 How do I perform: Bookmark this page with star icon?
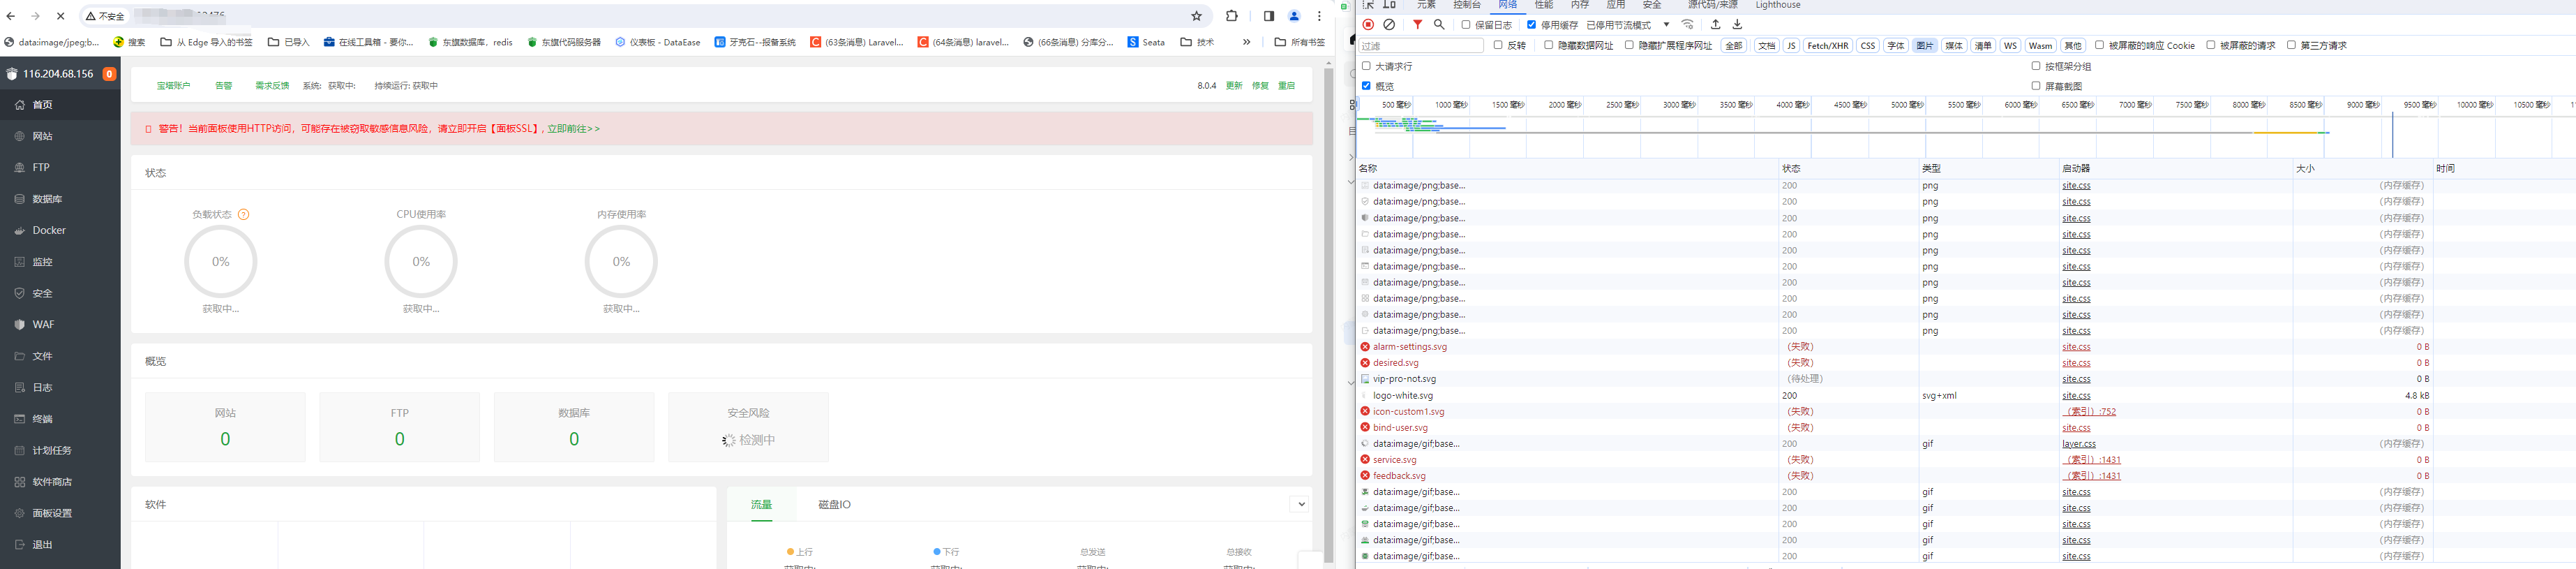(1196, 16)
